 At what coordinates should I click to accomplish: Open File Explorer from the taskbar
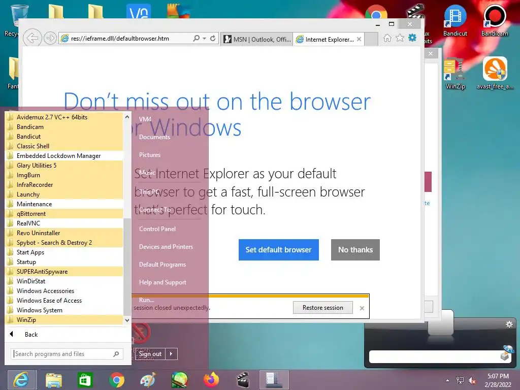point(53,380)
